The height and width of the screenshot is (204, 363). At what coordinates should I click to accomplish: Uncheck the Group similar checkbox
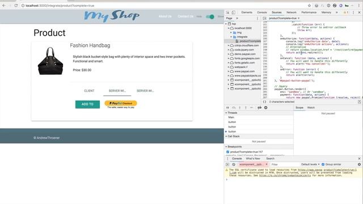tap(323, 164)
